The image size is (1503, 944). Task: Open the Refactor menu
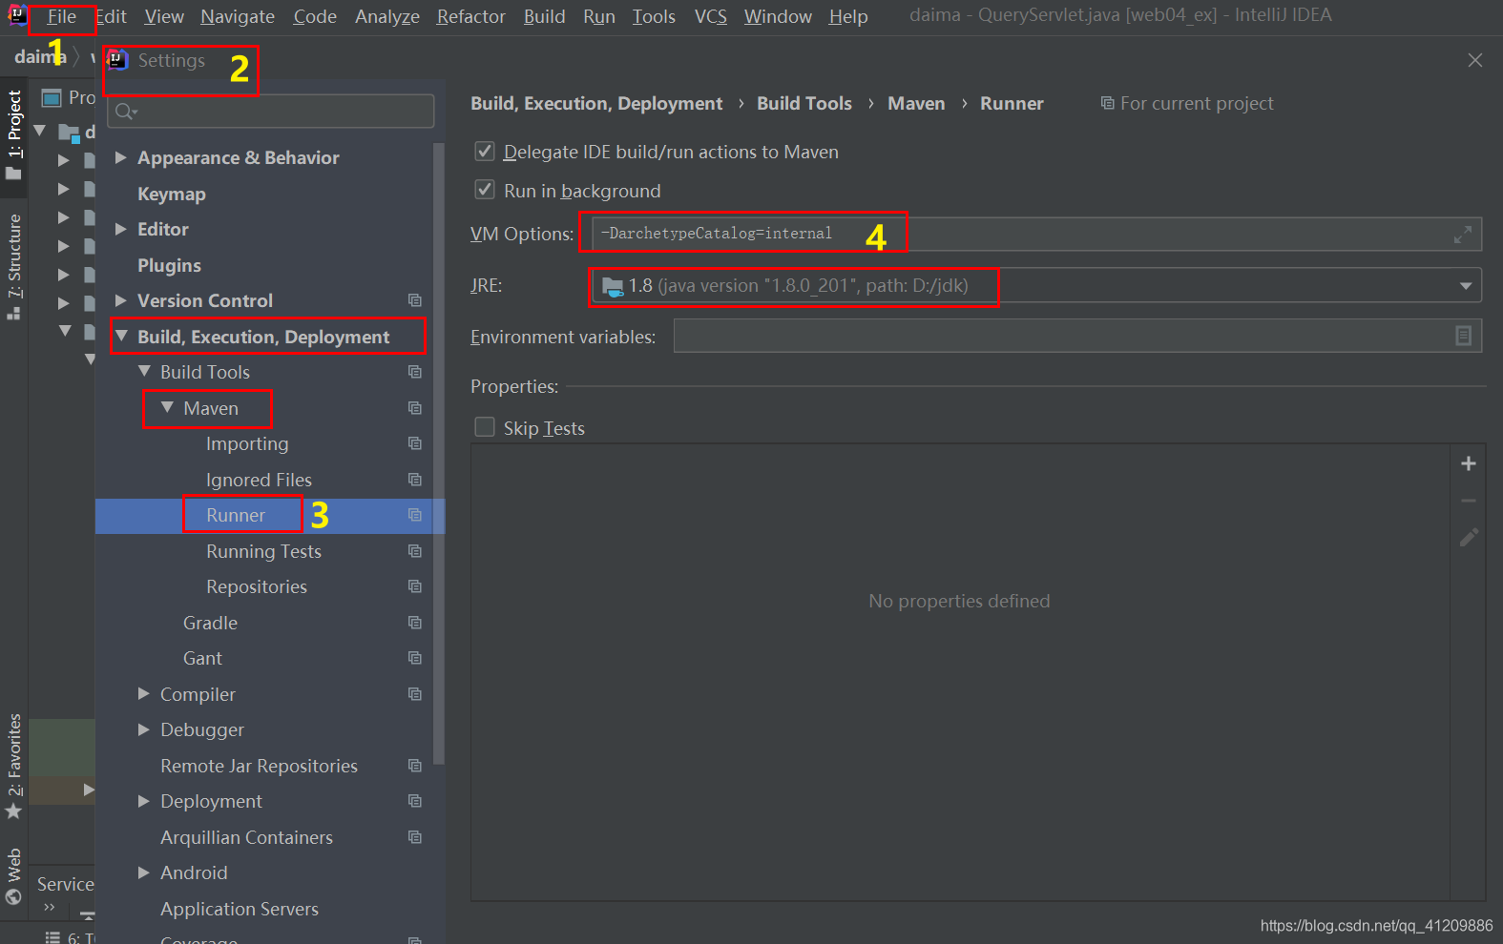[471, 17]
